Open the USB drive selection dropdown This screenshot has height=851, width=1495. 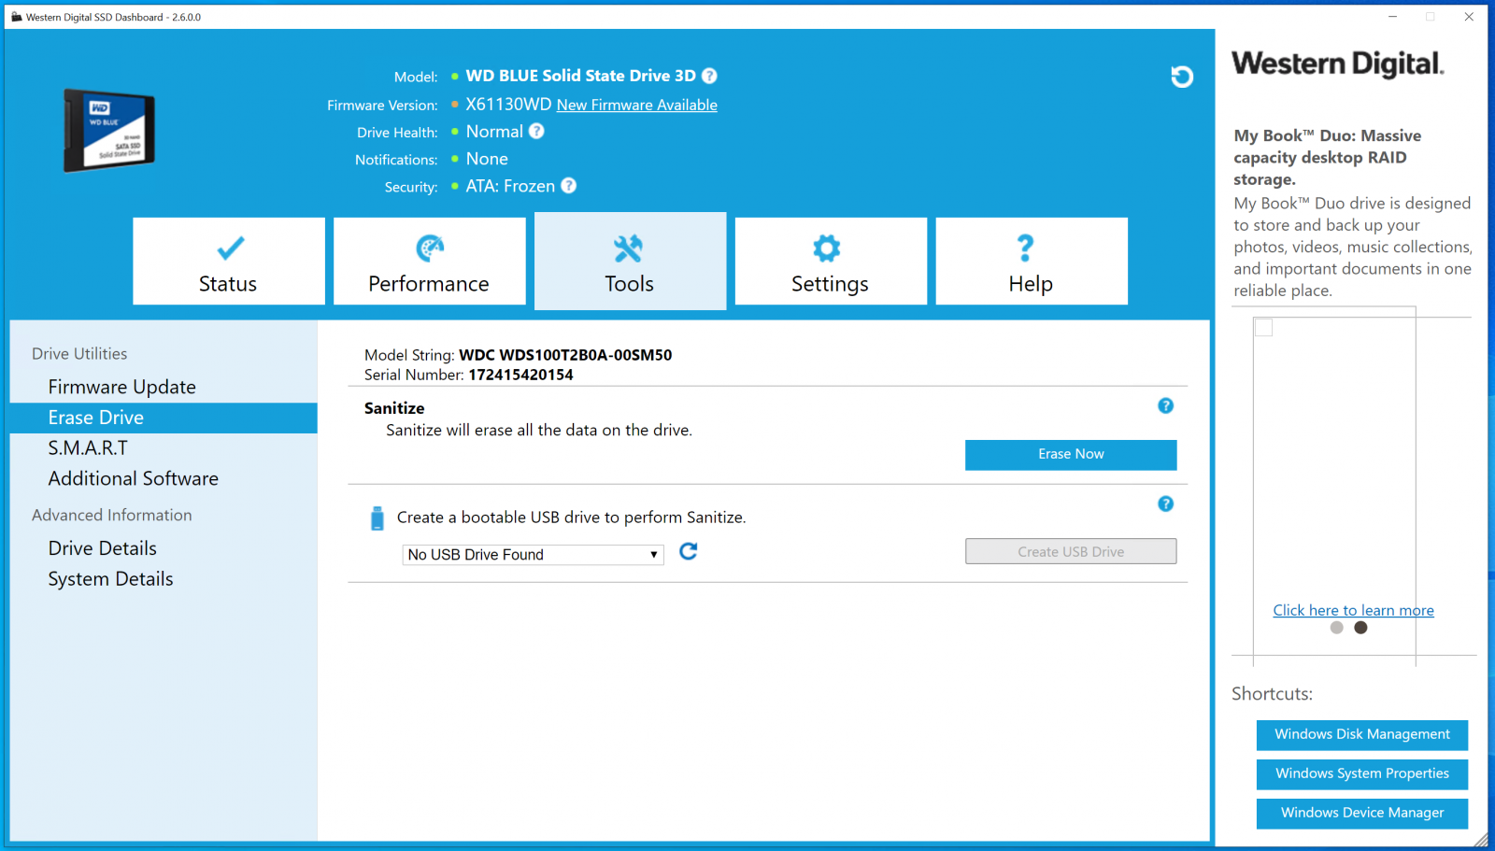coord(533,555)
